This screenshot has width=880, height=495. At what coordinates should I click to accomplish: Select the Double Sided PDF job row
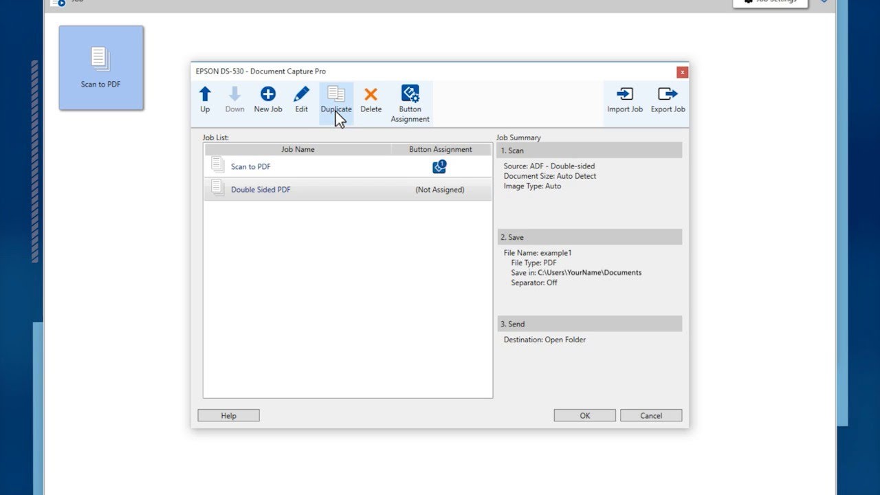348,189
